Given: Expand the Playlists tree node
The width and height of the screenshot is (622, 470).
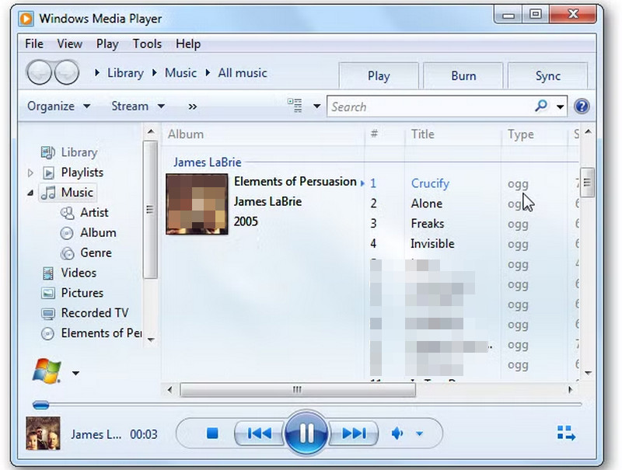Looking at the screenshot, I should tap(30, 172).
